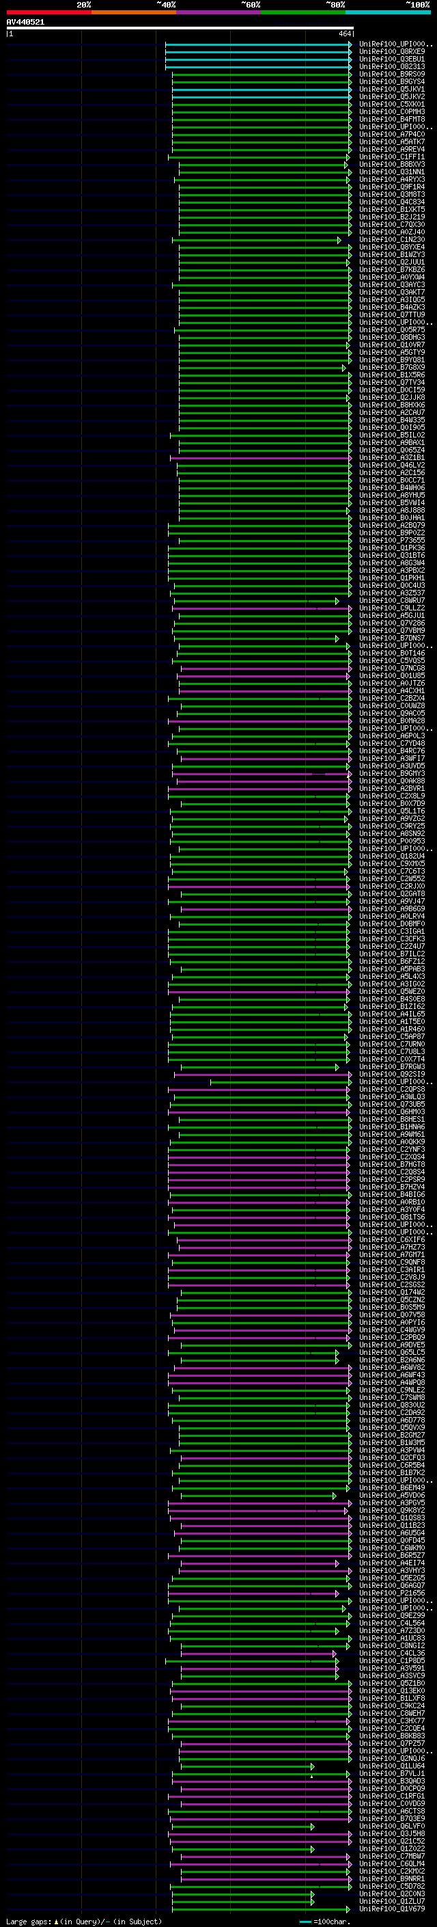Open hit UniRef100_Q6HM03
Screen dimensions: 437x1927
click(391, 1111)
